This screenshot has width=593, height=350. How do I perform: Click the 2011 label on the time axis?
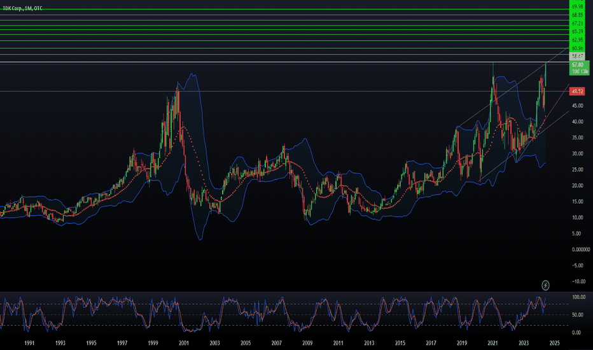(338, 343)
